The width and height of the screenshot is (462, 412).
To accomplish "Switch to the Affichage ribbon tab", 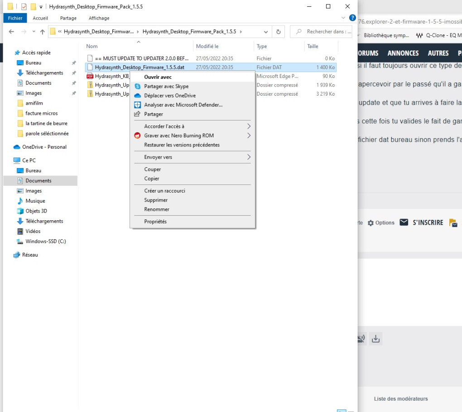I will pyautogui.click(x=99, y=18).
